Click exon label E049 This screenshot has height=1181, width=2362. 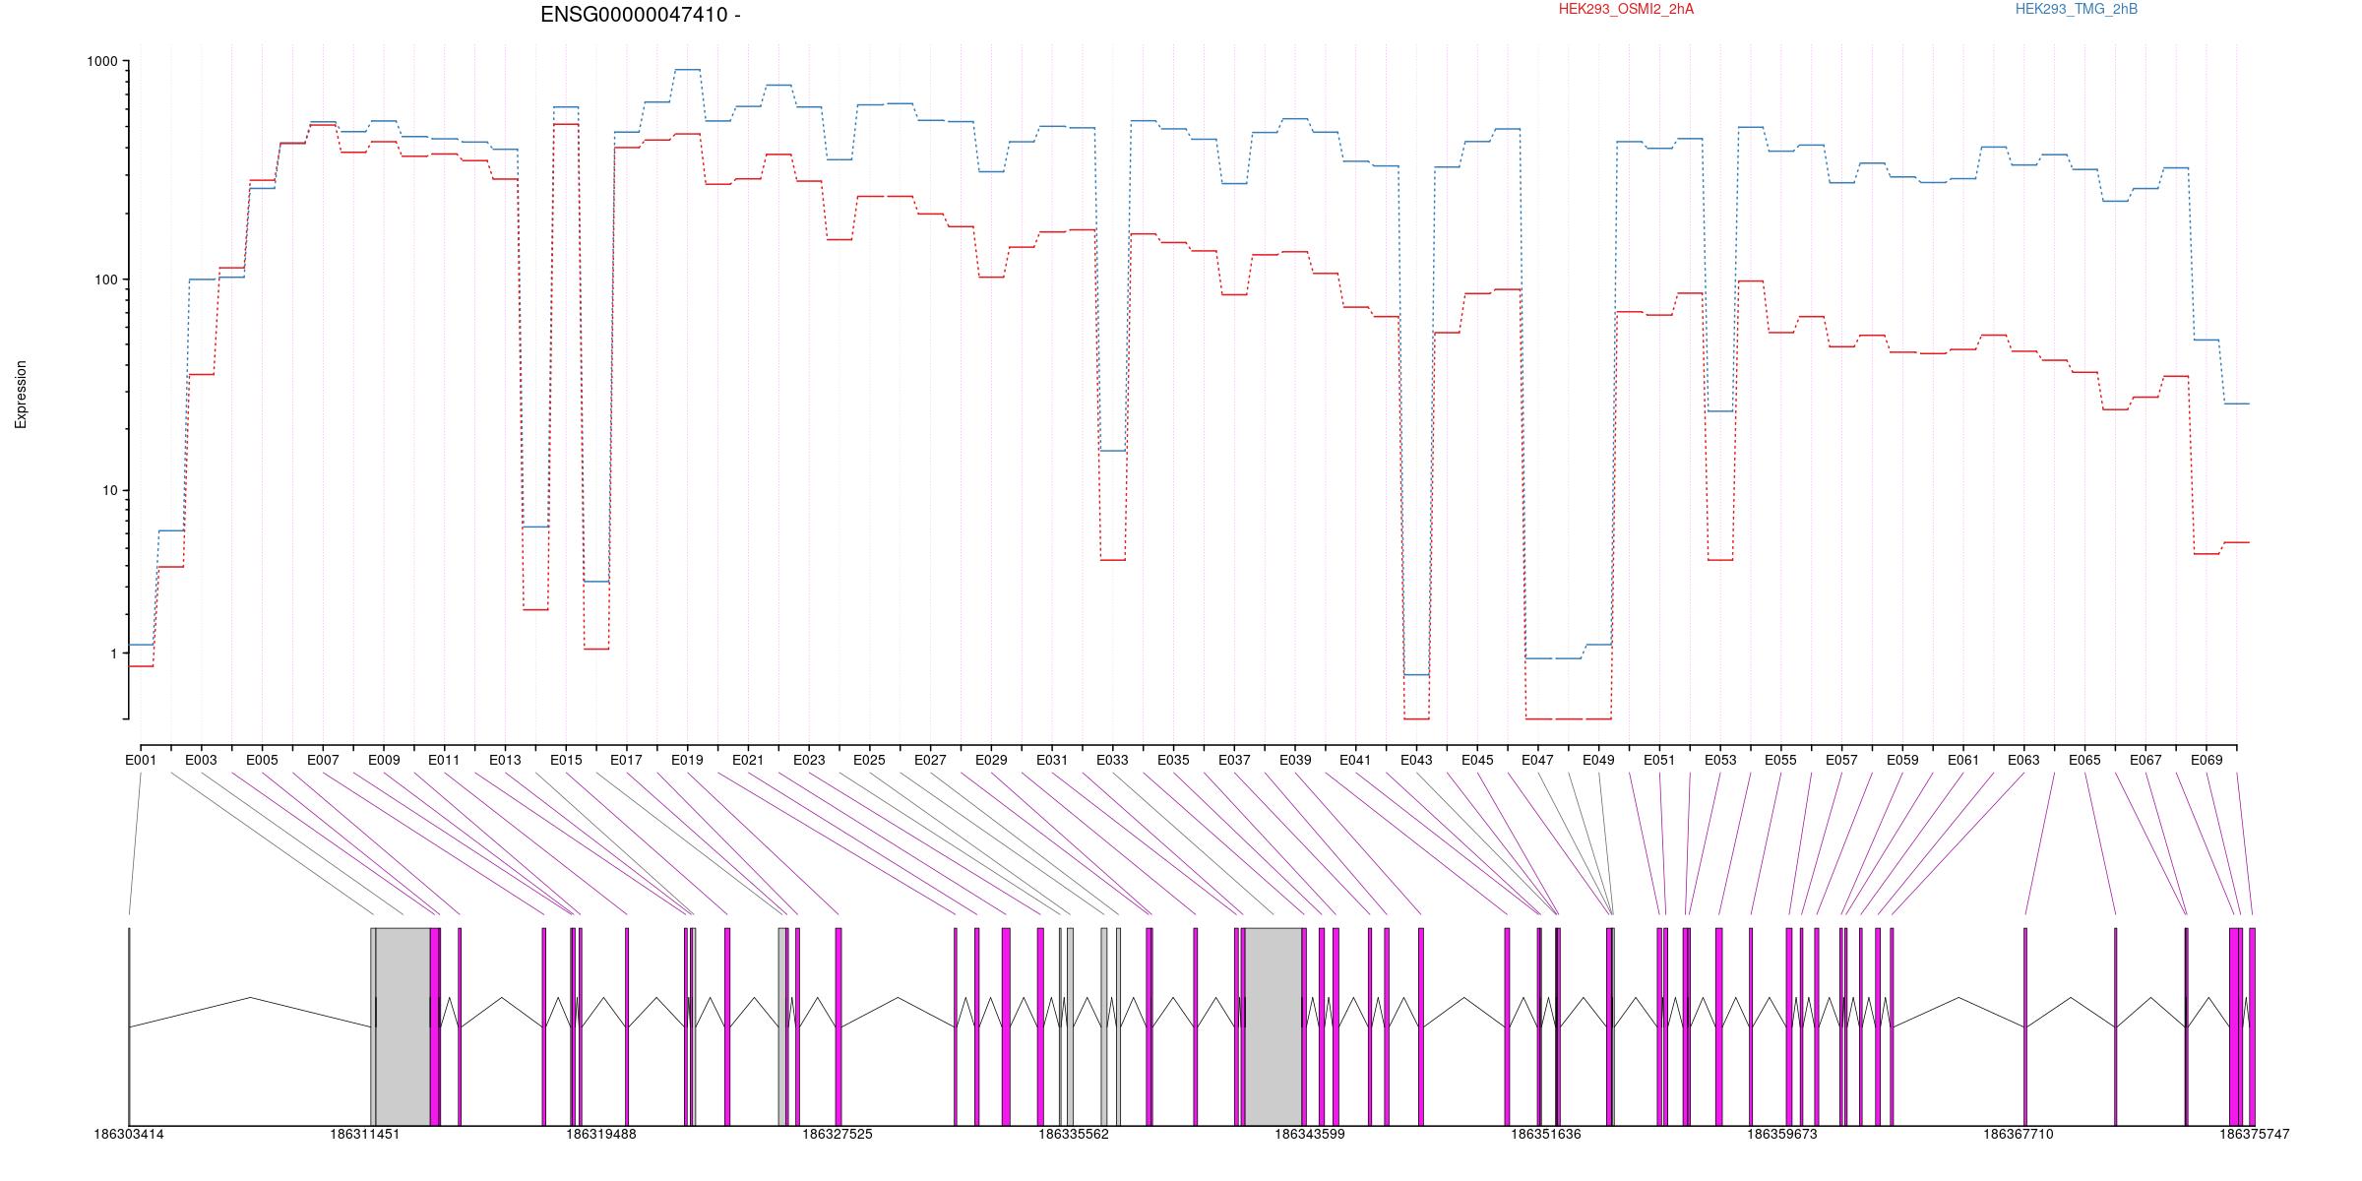tap(1598, 760)
